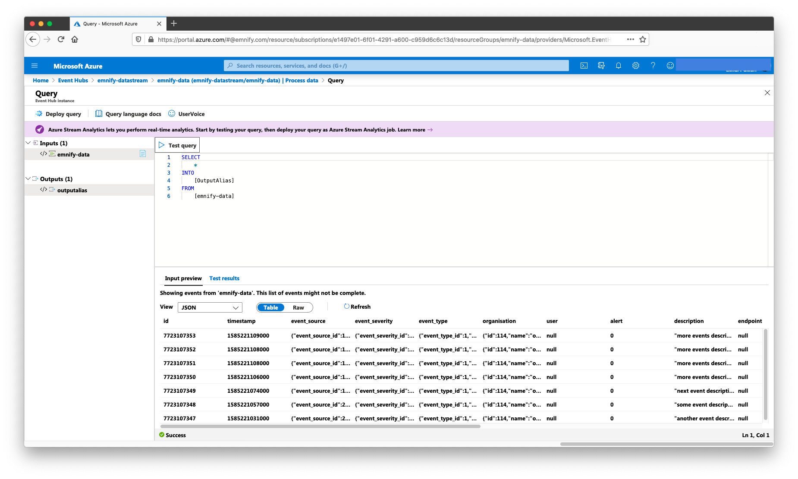798x479 pixels.
Task: Go to Event Hubs breadcrumb
Action: pos(73,80)
